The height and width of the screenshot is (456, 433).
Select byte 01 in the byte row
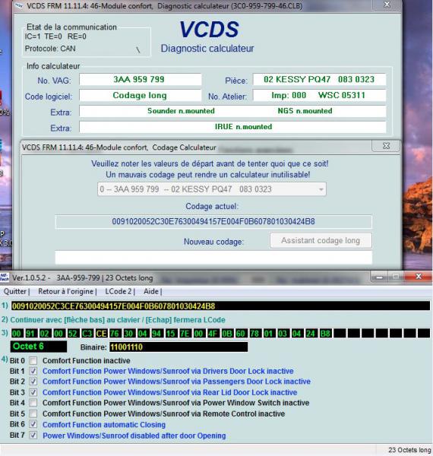[269, 334]
